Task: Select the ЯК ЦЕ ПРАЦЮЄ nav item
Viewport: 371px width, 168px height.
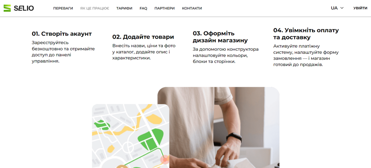Action: pos(95,8)
